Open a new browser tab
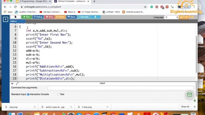 coord(94,1)
